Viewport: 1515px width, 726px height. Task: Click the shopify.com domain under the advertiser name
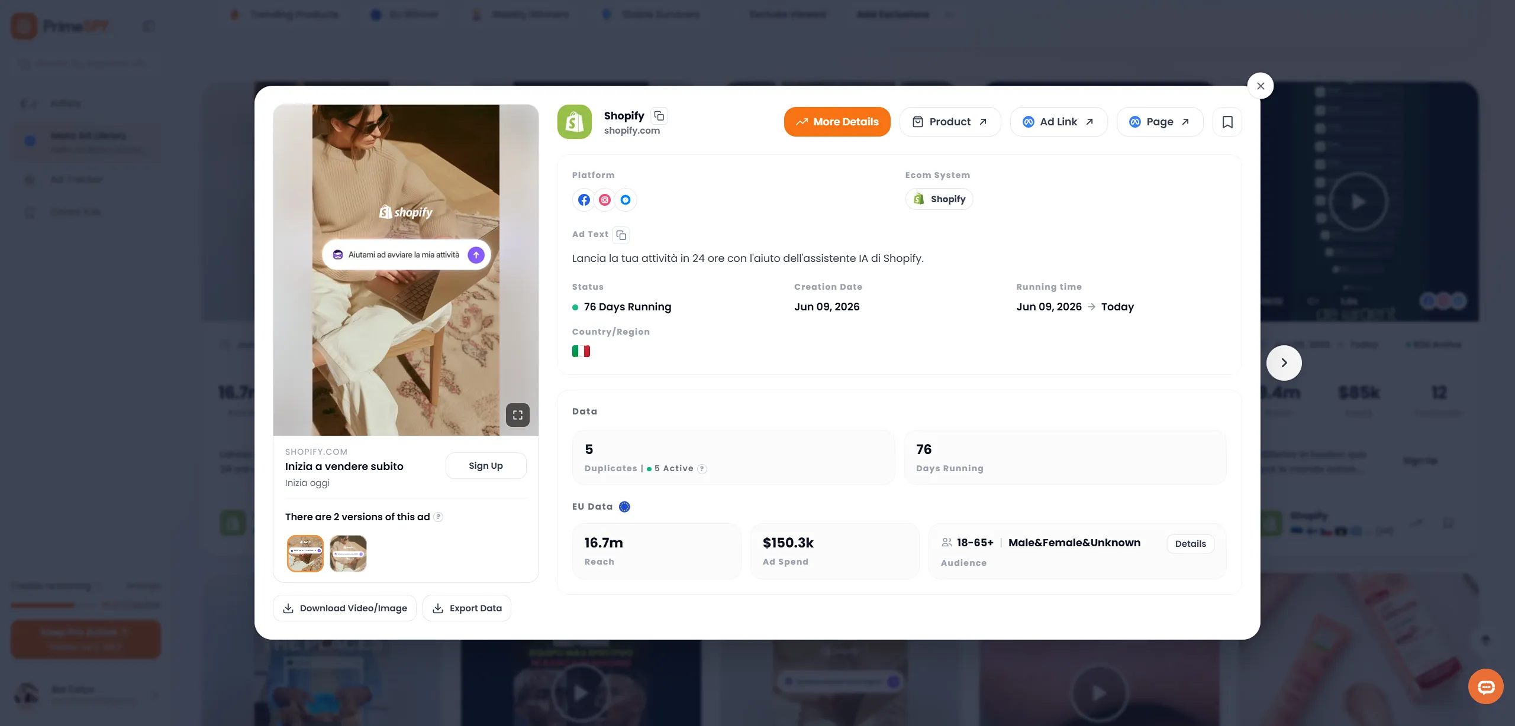631,131
